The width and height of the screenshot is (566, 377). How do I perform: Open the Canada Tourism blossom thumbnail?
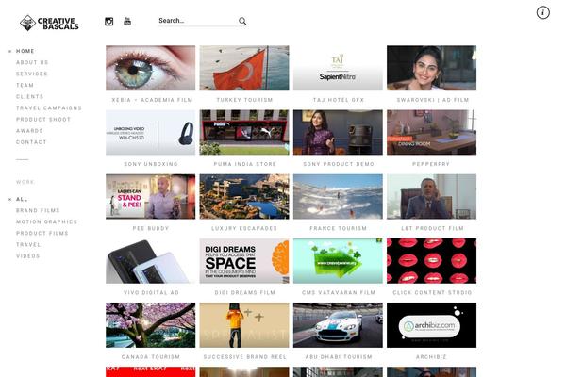[151, 325]
